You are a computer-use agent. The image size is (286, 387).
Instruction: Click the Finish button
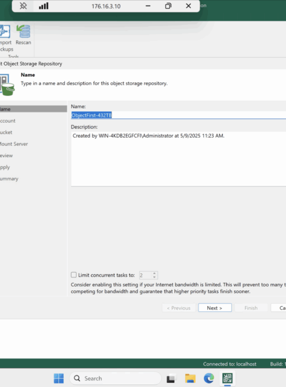point(251,308)
